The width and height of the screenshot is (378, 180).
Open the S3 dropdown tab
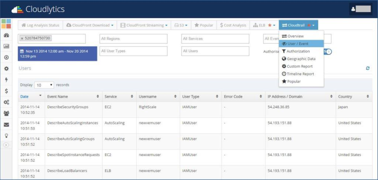coord(181,25)
